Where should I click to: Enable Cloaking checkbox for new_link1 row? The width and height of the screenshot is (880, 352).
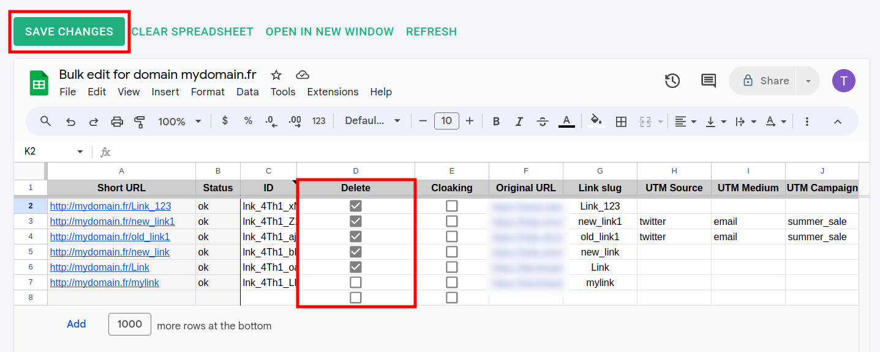tap(451, 221)
